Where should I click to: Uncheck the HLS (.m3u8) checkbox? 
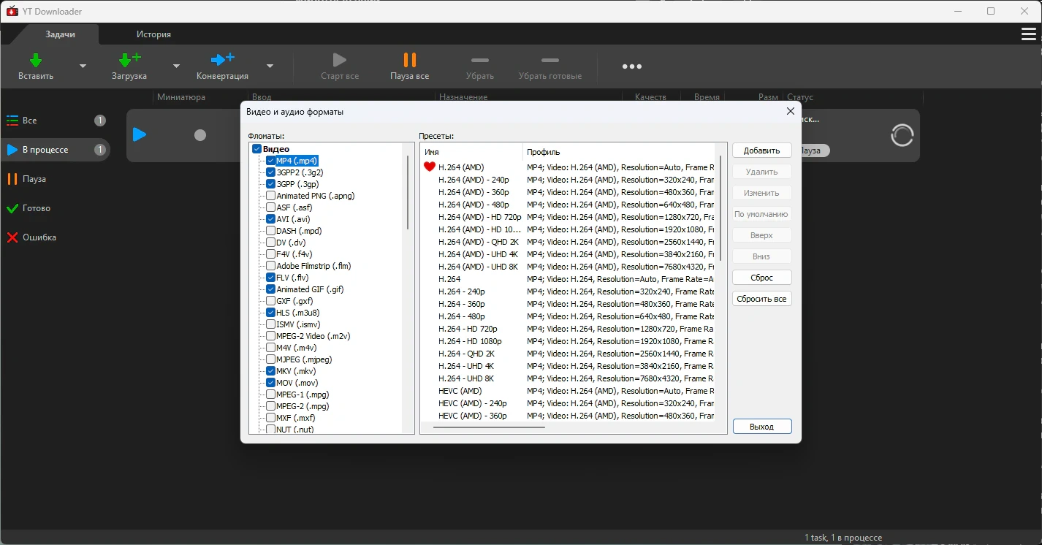[271, 313]
